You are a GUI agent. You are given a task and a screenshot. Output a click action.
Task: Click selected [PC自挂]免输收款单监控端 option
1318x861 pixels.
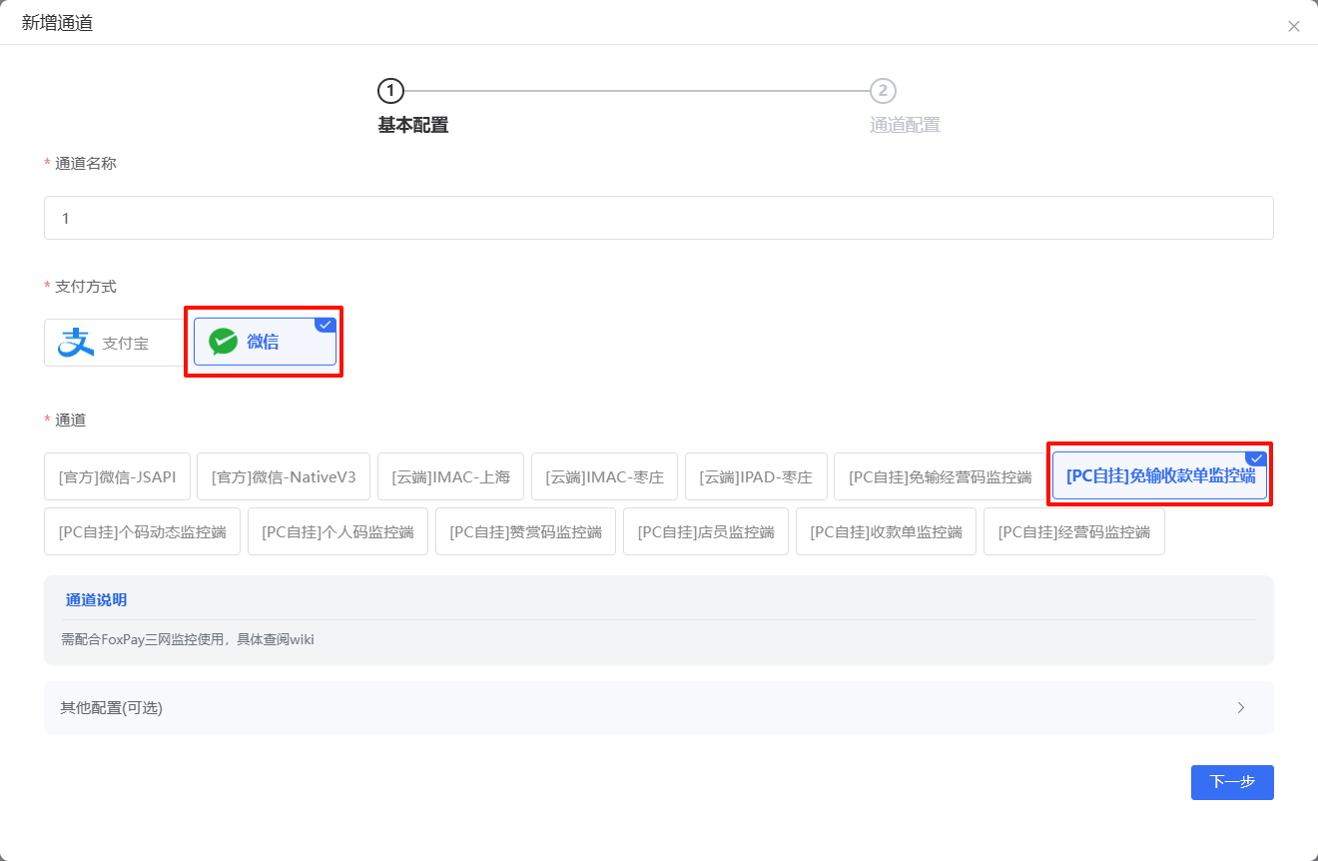pyautogui.click(x=1159, y=476)
